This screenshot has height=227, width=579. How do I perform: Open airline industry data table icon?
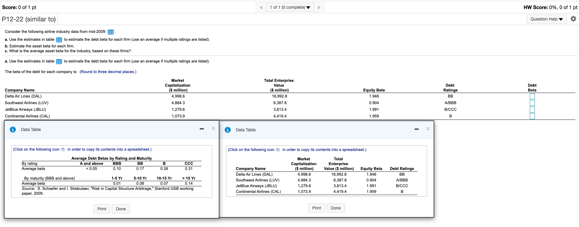(x=111, y=32)
